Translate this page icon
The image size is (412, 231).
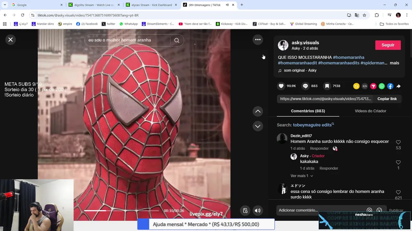[357, 15]
